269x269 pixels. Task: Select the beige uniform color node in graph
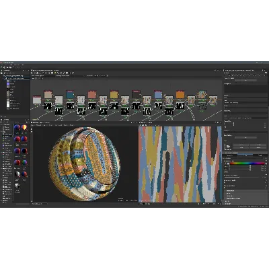[x=48, y=95]
